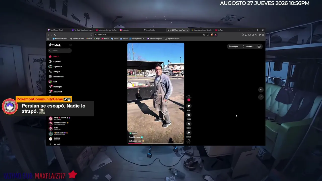Collapse the TikTok sidebar panel icon
322x181 pixels.
(x=70, y=45)
